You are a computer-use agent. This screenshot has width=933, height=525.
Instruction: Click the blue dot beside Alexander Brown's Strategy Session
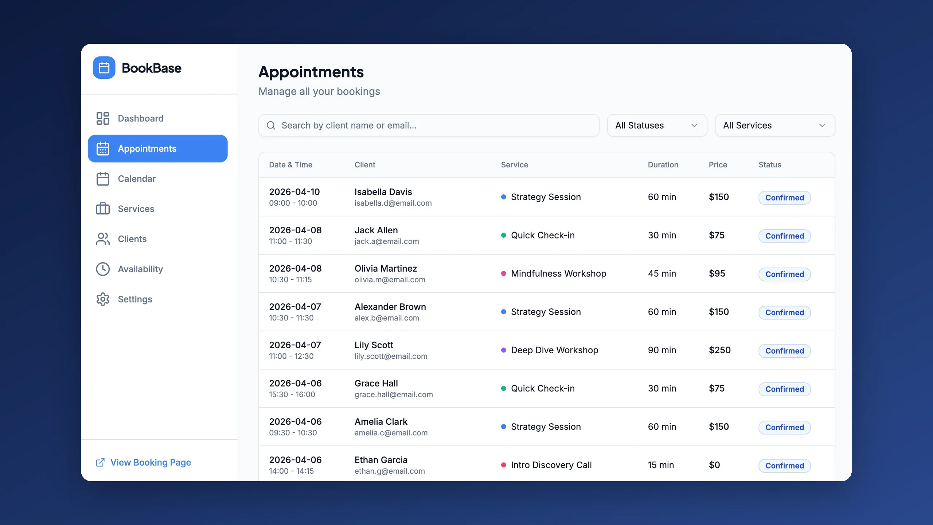pyautogui.click(x=503, y=312)
